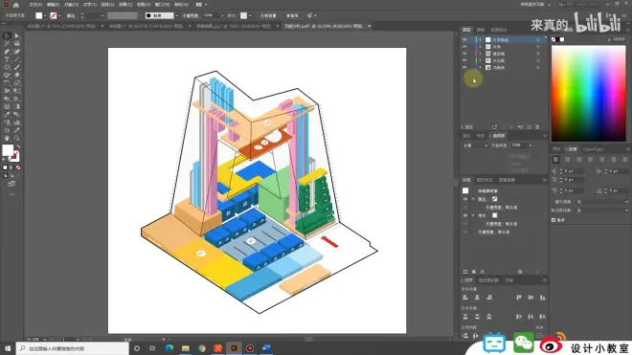The height and width of the screenshot is (355, 632).
Task: Collapse the 描边 row in Appearance panel
Action: (473, 199)
